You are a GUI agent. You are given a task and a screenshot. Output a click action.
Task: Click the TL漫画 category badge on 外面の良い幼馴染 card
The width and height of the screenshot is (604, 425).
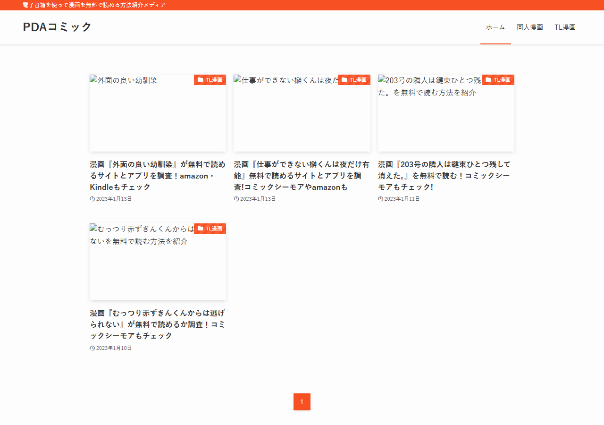pyautogui.click(x=210, y=80)
